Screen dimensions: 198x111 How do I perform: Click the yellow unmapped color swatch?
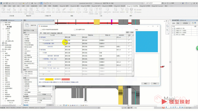49,79
